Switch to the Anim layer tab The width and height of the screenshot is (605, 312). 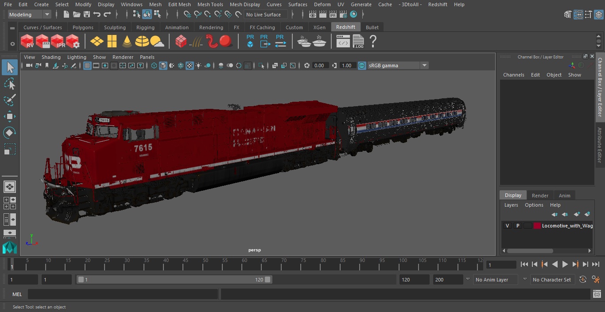(x=564, y=195)
